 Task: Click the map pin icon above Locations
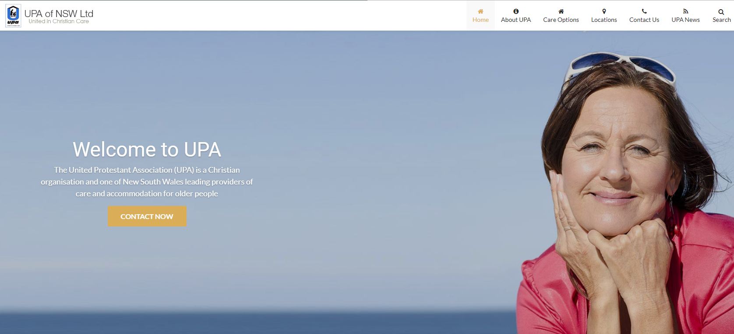(604, 11)
